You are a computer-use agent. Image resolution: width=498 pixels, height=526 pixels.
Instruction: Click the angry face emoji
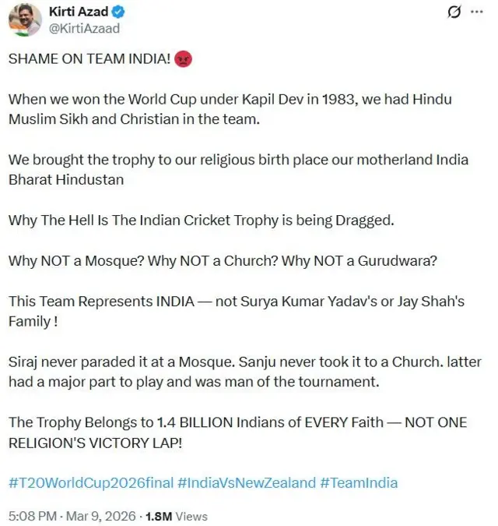click(184, 61)
